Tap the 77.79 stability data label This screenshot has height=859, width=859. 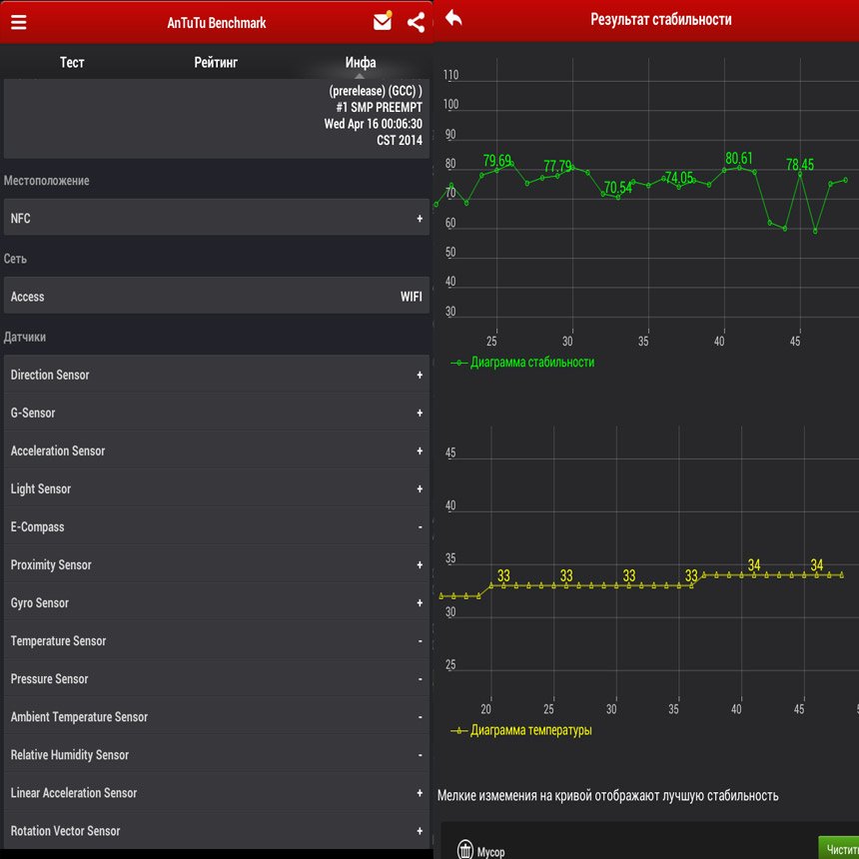(x=557, y=166)
